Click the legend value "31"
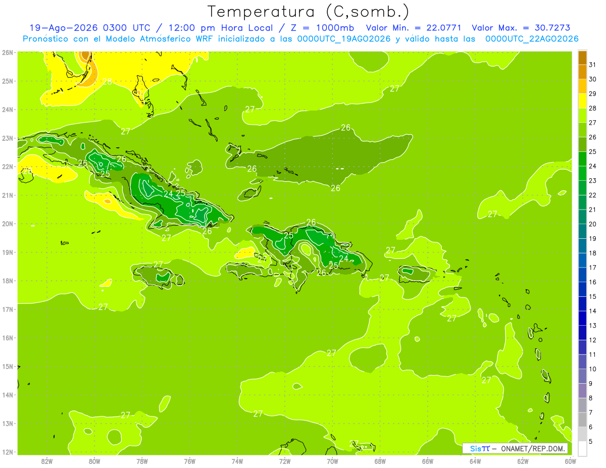Screen dimensions: 606x468 tap(593, 65)
